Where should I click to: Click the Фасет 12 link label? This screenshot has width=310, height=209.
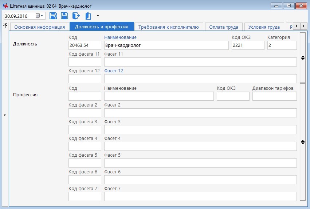click(114, 71)
